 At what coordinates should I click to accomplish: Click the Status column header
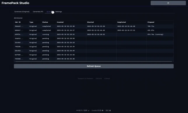pyautogui.click(x=48, y=22)
